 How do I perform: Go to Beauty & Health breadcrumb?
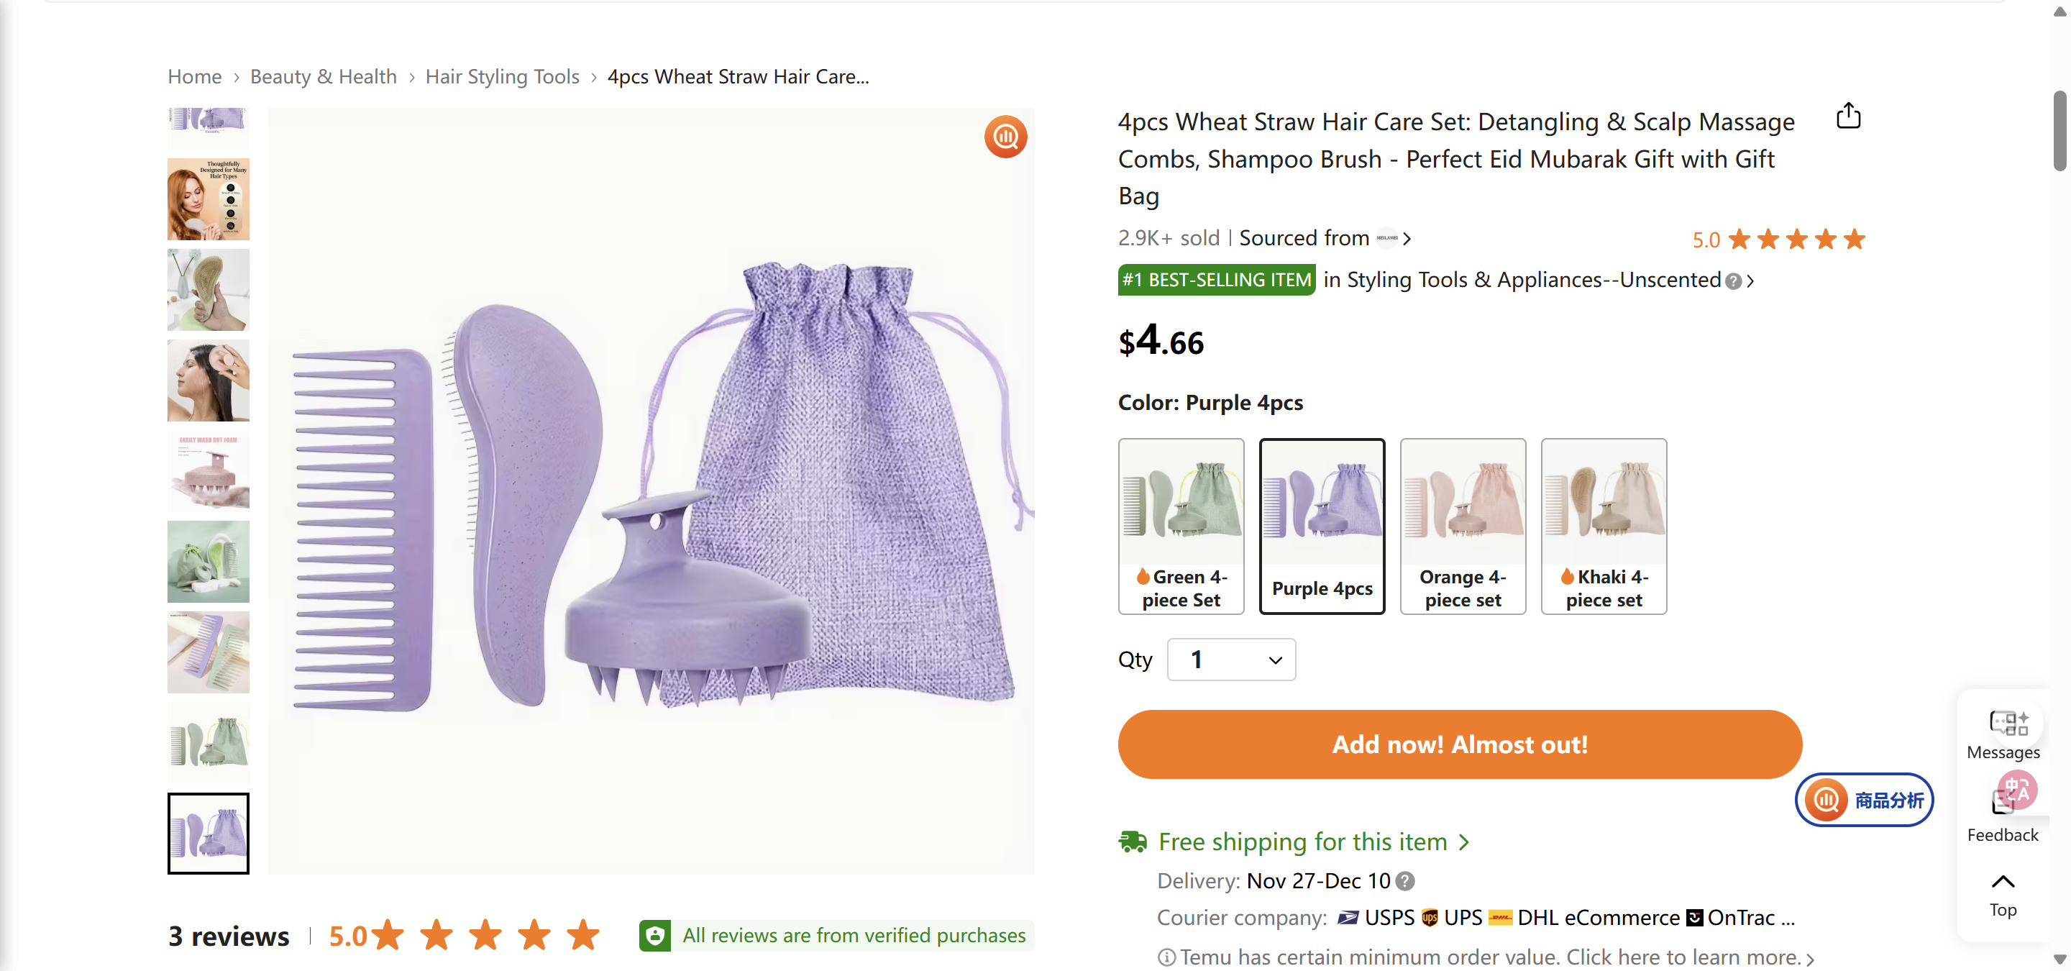(x=323, y=76)
